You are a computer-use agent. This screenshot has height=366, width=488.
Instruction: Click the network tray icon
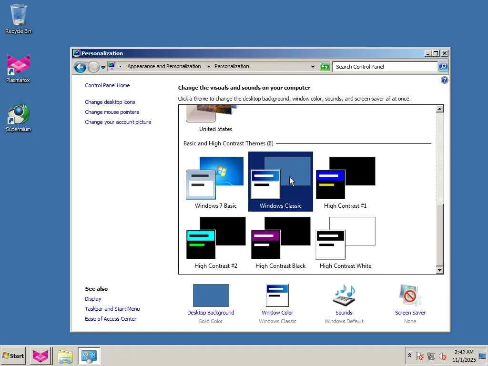tap(431, 356)
